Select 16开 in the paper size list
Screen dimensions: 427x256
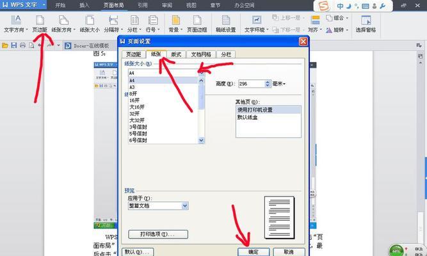(163, 100)
